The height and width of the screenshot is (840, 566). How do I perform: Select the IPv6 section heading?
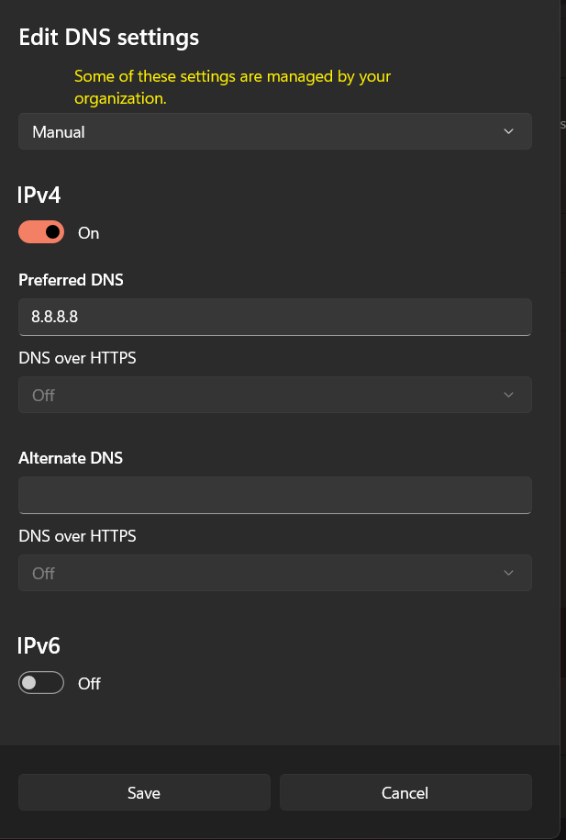[39, 645]
